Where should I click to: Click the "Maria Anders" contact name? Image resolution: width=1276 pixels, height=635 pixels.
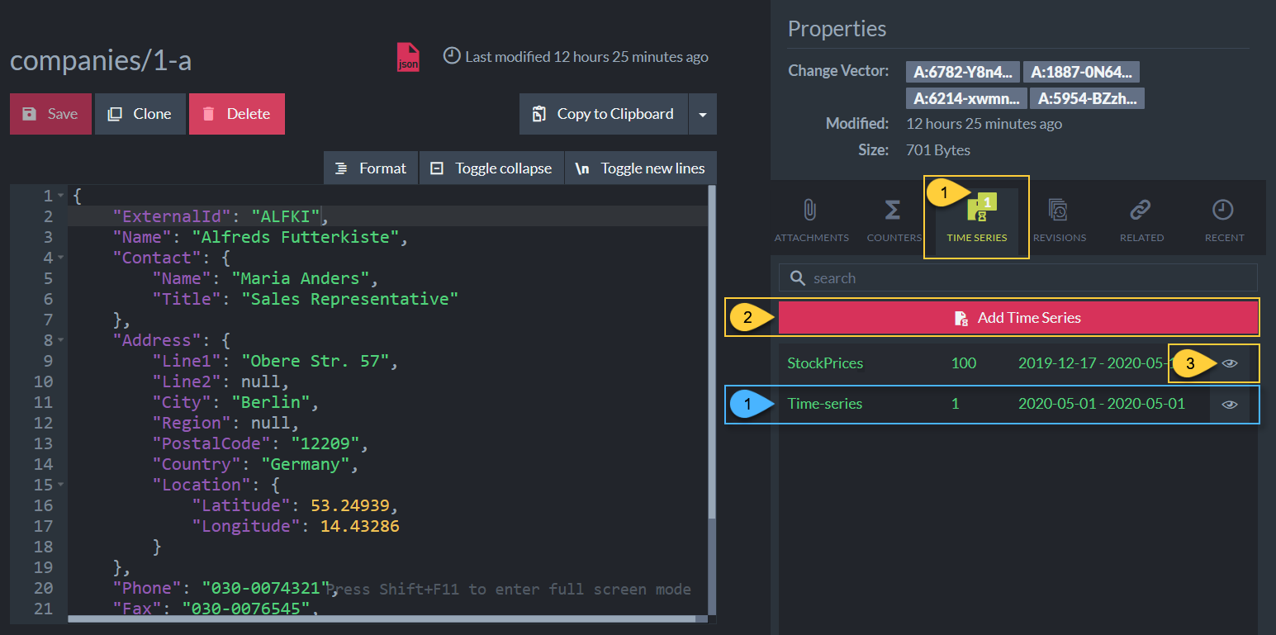(301, 278)
